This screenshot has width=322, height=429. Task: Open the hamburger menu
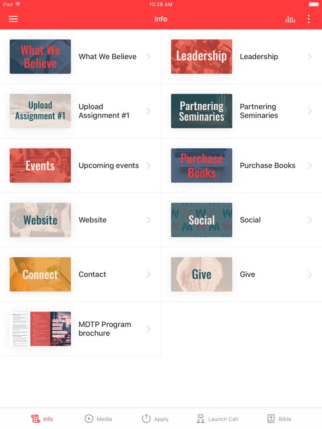point(13,19)
